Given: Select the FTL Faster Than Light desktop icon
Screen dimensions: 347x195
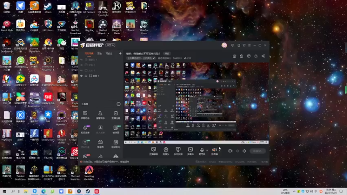Looking at the screenshot, I should coord(103,9).
